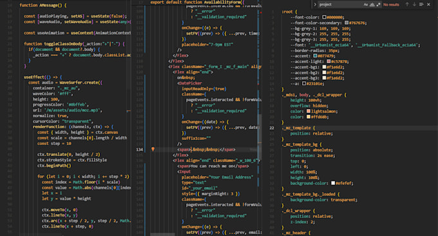The height and width of the screenshot is (236, 438).
Task: Click "url: '/m/assets/audio/moz.mp3'" line
Action: point(68,110)
